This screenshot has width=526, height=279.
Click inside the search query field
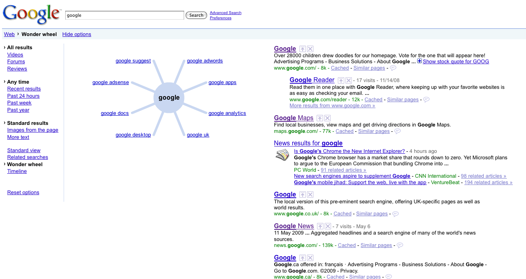point(124,15)
